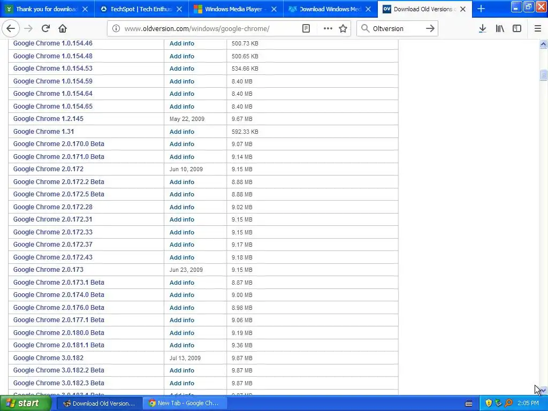This screenshot has height=411, width=548.
Task: Toggle reader view icon
Action: [306, 28]
